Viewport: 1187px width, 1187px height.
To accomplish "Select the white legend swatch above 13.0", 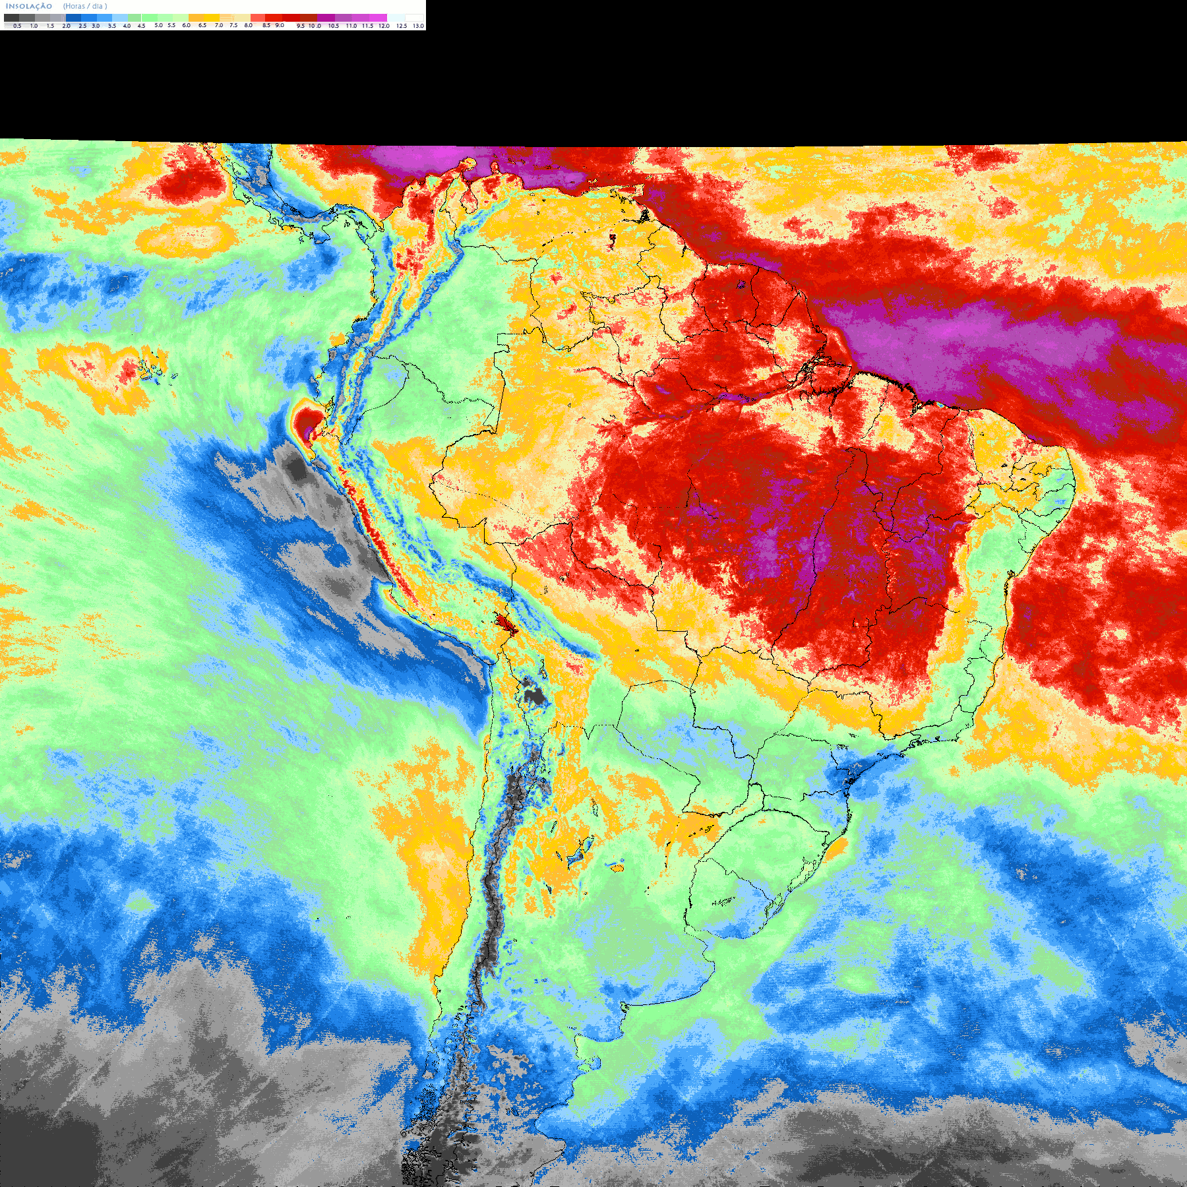I will [414, 18].
